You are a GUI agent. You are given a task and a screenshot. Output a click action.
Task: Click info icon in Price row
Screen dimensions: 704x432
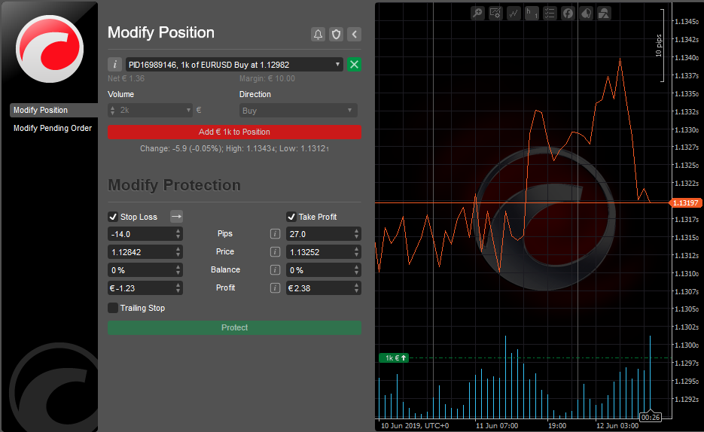tap(276, 251)
